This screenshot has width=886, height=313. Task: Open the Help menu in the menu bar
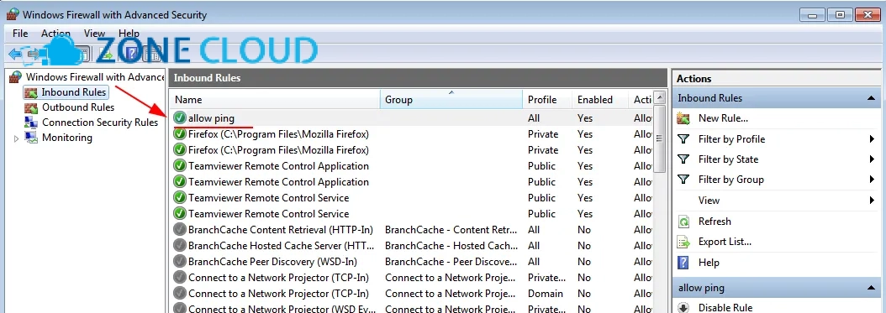pyautogui.click(x=129, y=34)
